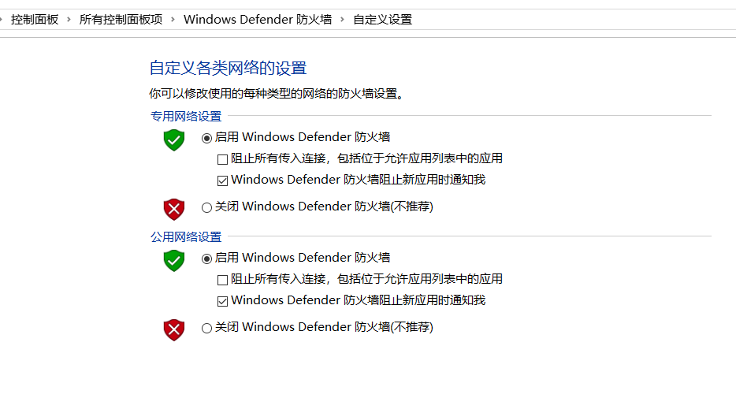Expand breadcrumb arrow after Windows Defender 防火墙
736x413 pixels.
point(342,19)
